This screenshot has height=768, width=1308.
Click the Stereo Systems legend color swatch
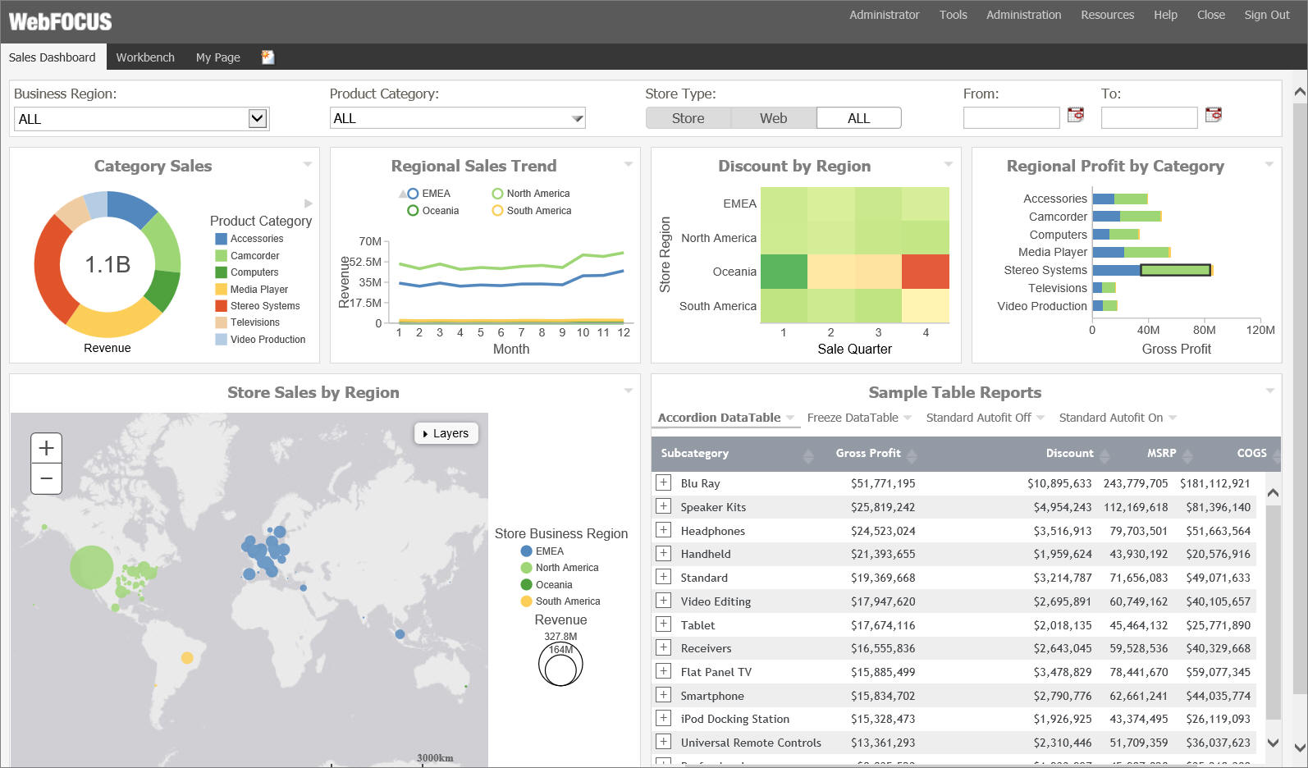[x=221, y=306]
